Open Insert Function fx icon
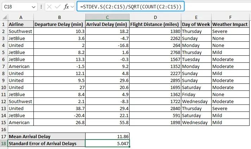This screenshot has height=149, width=251. point(66,7)
